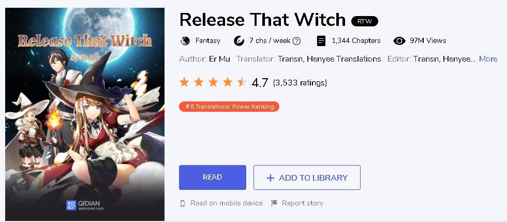The image size is (507, 222).
Task: Click the chapters-per-week release icon
Action: click(238, 41)
